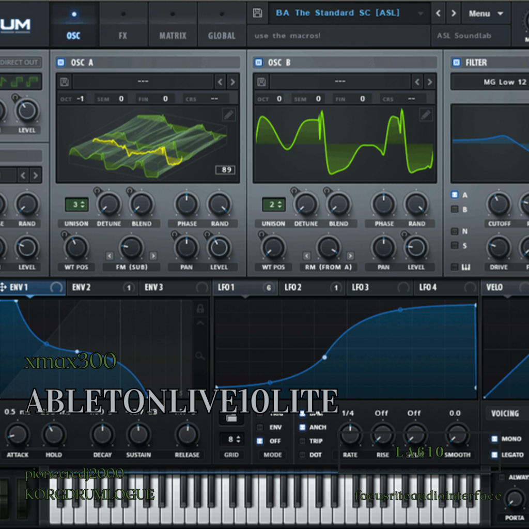
Task: Click the ENV 2 modulation count badge
Action: coord(129,287)
